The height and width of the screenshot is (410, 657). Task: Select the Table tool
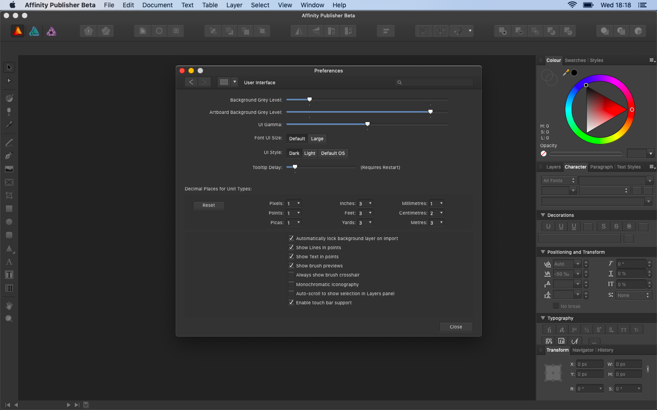click(x=9, y=288)
